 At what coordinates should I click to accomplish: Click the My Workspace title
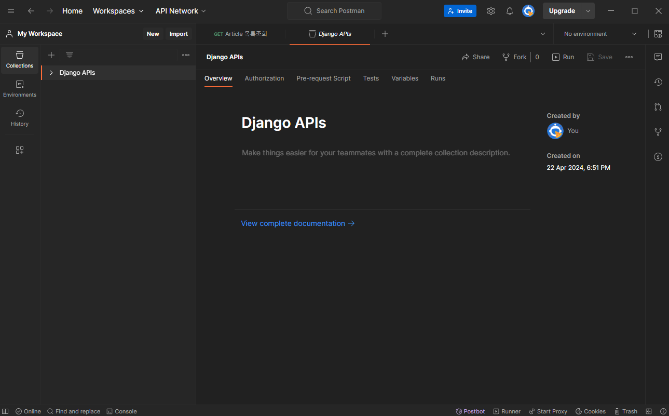coord(40,34)
